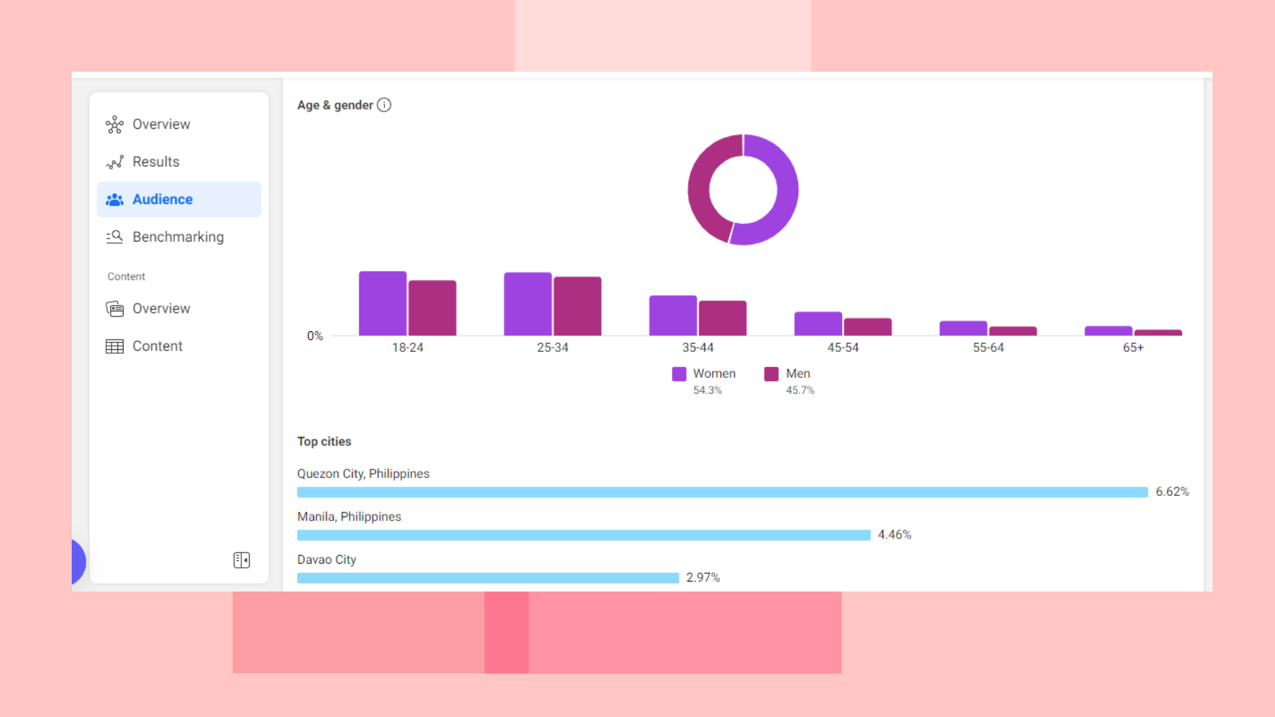Click the 4.46% value
Image resolution: width=1275 pixels, height=717 pixels.
click(894, 535)
